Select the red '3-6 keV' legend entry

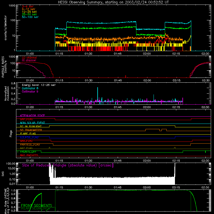28,6
